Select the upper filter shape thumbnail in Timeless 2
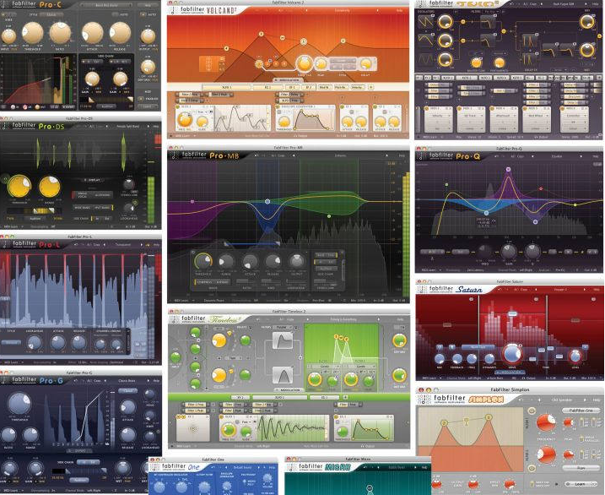Image resolution: width=605 pixels, height=495 pixels. pos(283,341)
